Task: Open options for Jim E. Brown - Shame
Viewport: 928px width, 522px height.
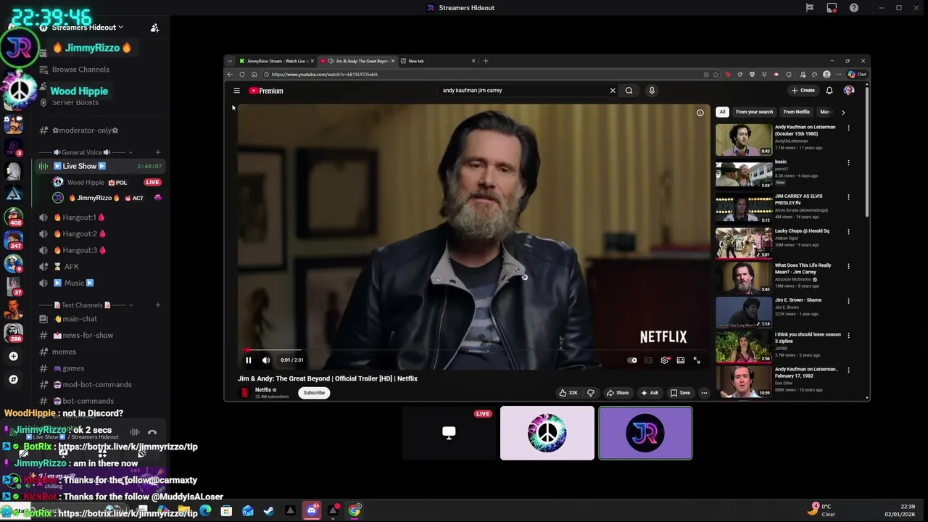Action: pyautogui.click(x=848, y=302)
